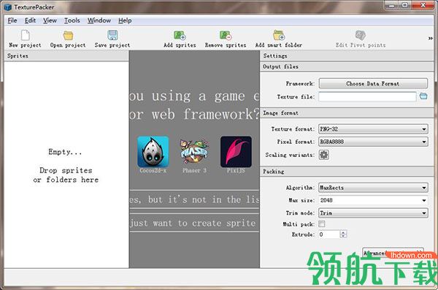The image size is (438, 290).
Task: Open the Pixel format dropdown
Action: pyautogui.click(x=373, y=142)
